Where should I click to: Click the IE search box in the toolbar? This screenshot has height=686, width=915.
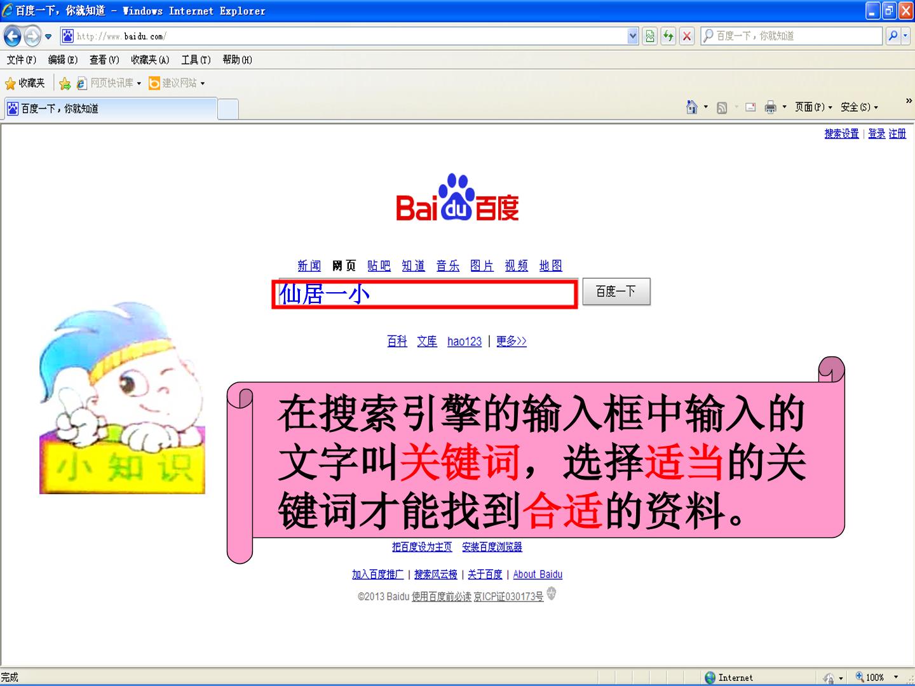(x=791, y=36)
